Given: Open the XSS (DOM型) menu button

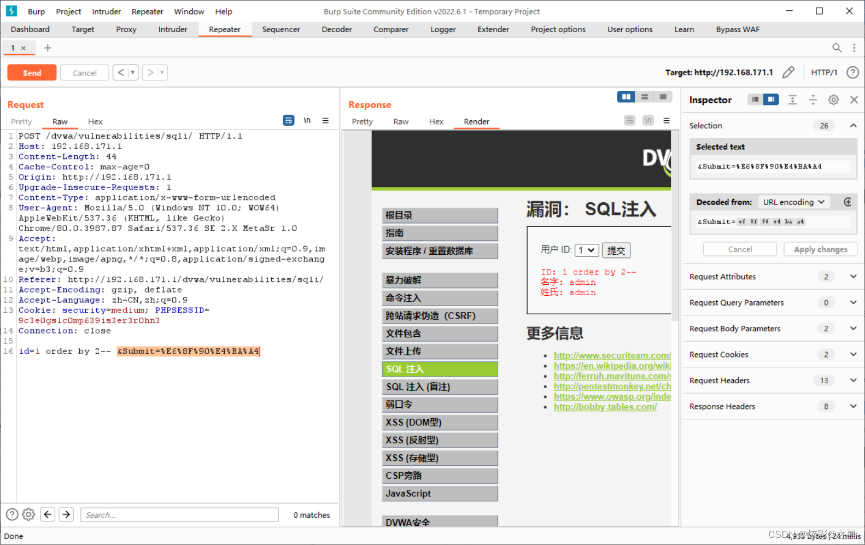Looking at the screenshot, I should coord(440,423).
